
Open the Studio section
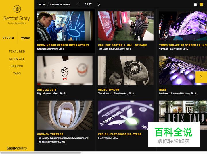(8, 38)
